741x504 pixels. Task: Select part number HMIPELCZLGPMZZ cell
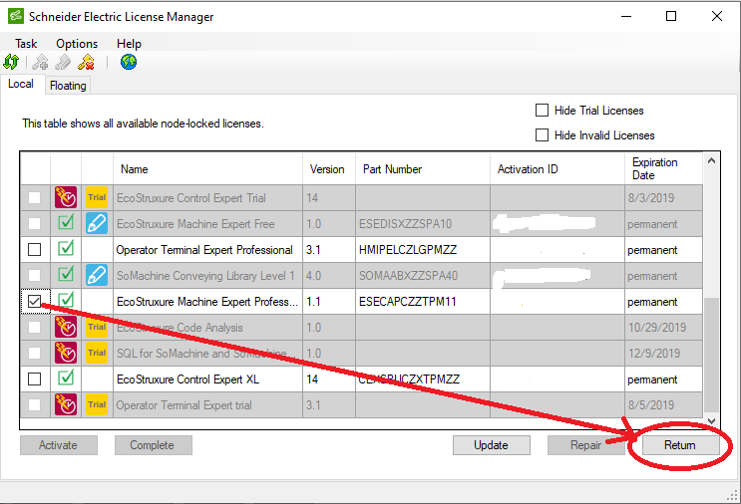point(423,249)
